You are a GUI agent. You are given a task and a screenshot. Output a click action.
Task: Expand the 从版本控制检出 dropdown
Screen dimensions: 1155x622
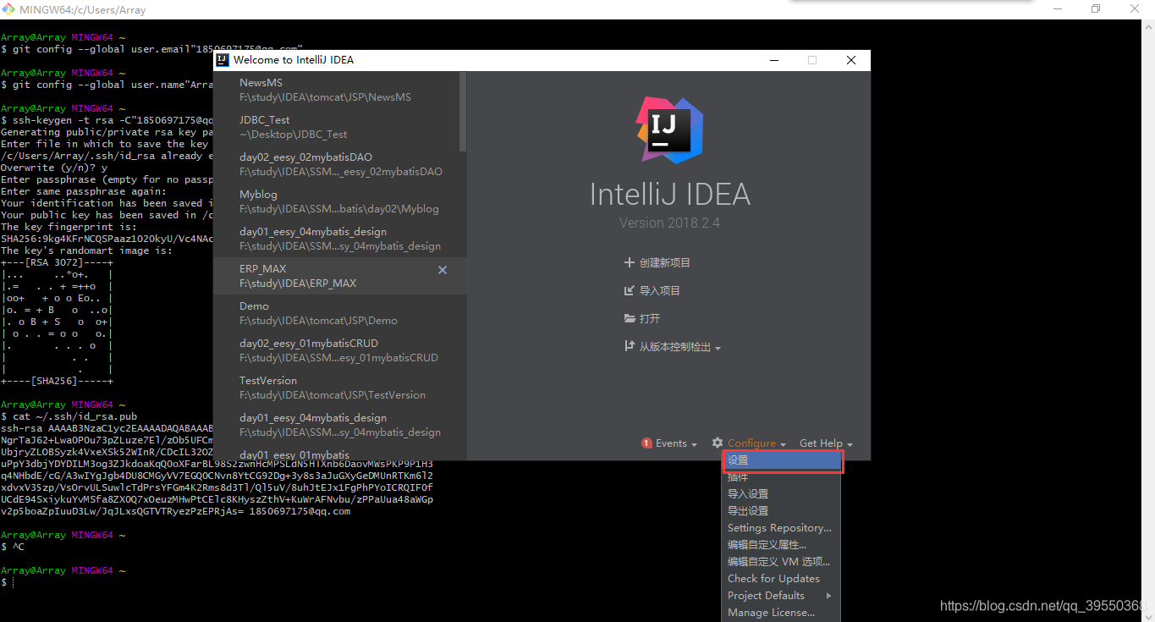click(x=672, y=347)
